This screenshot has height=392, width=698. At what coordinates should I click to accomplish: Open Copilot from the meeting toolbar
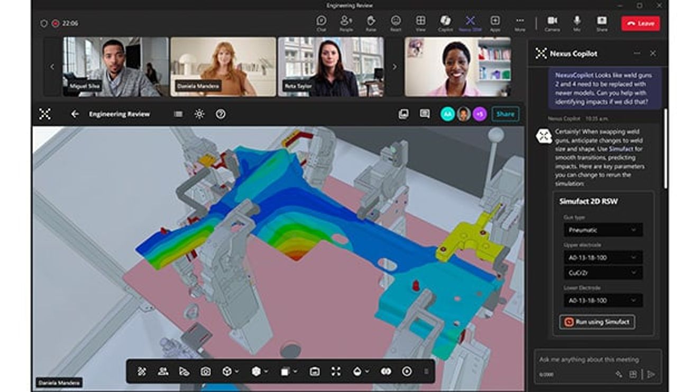pyautogui.click(x=445, y=23)
